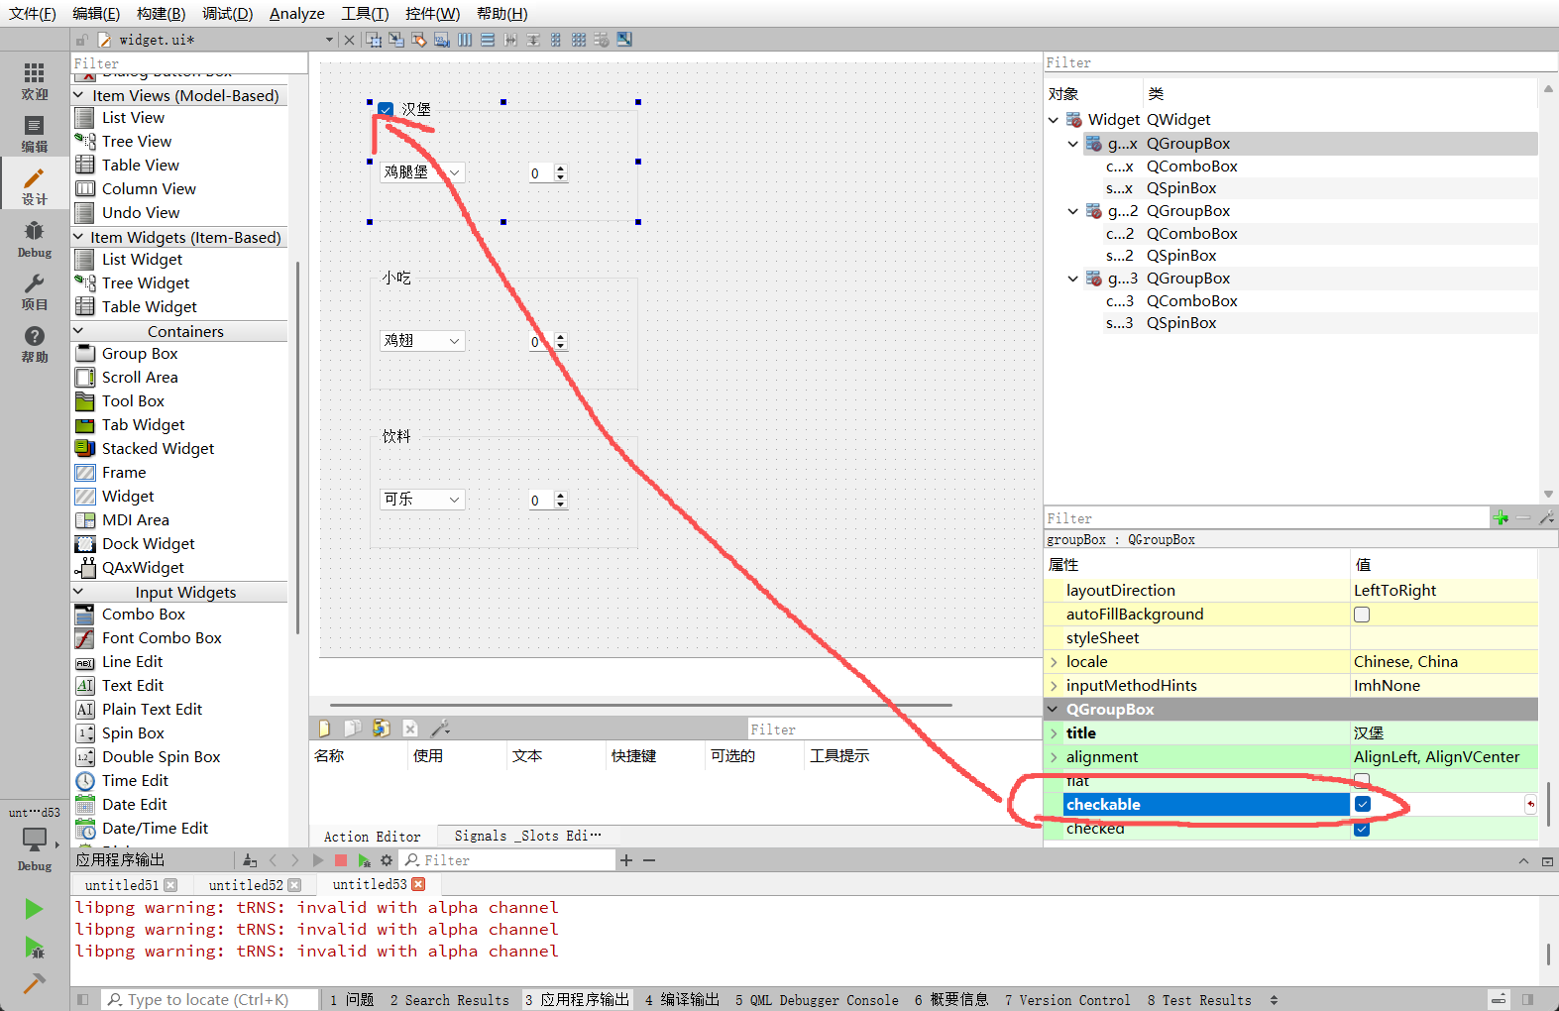
Task: Switch to 编辑 edit mode in sidebar
Action: coord(35,134)
